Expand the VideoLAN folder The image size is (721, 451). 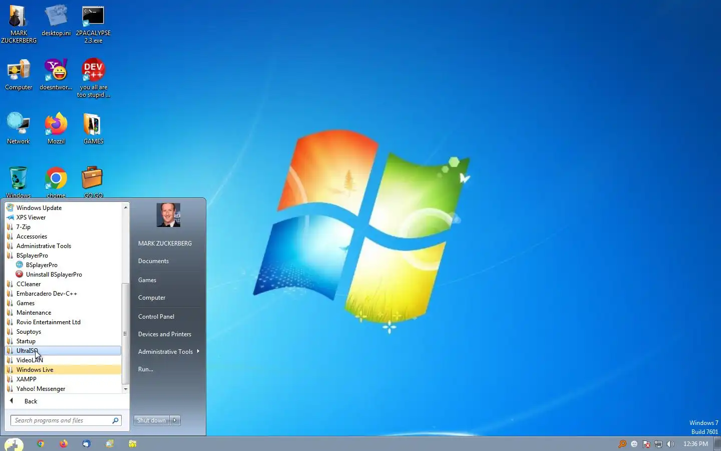pyautogui.click(x=63, y=360)
